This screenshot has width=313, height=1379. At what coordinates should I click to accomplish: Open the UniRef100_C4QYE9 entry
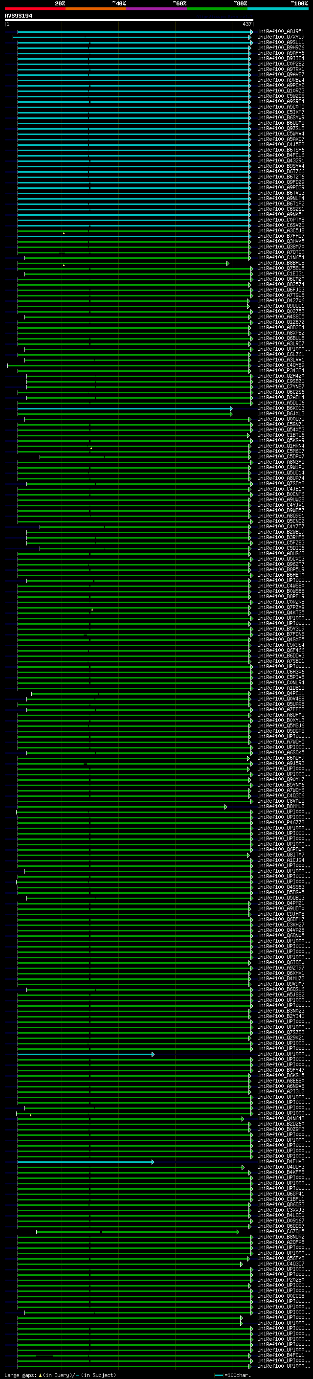[x=281, y=365]
